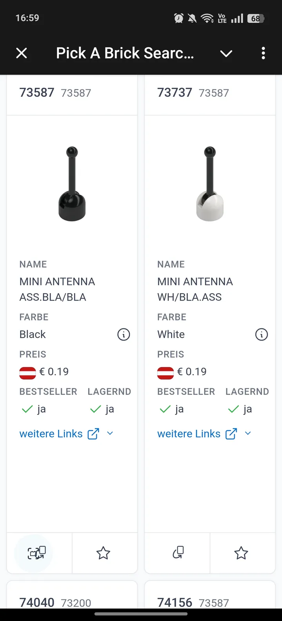Open the white mini antenna image
This screenshot has height=621, width=282.
pos(210,184)
